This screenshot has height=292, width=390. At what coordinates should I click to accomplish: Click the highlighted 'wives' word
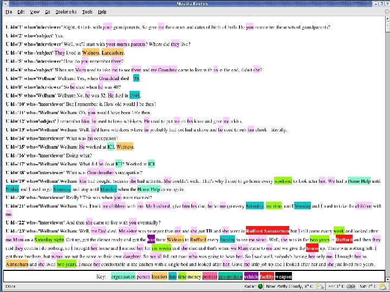(x=57, y=256)
